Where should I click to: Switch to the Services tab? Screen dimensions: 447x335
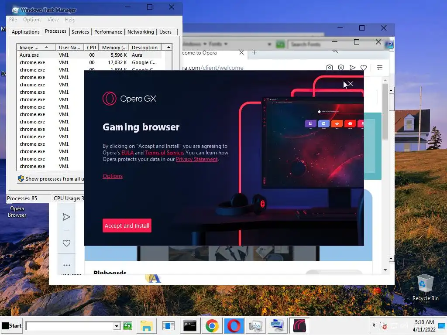[80, 32]
